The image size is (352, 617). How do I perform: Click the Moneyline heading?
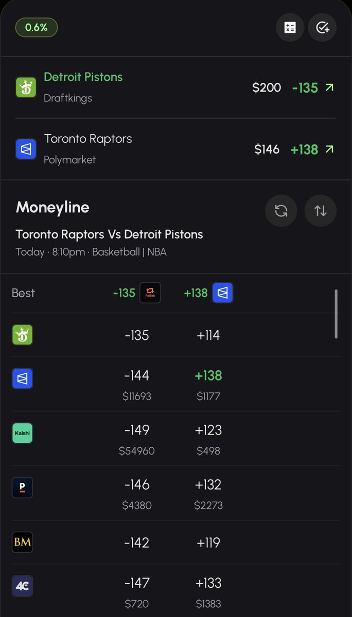tap(52, 207)
